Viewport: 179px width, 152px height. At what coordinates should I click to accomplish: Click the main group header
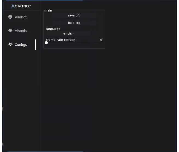[x=48, y=10]
